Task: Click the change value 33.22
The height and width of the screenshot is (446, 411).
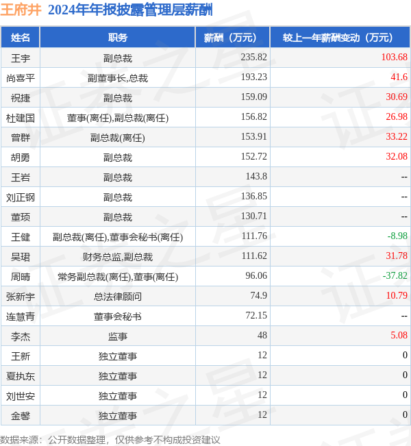Action: tap(397, 137)
